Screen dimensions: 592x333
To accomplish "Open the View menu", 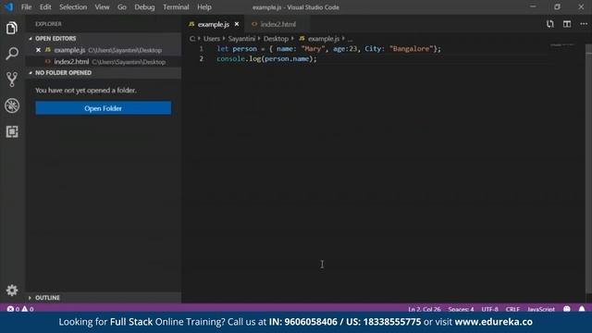I will (102, 6).
